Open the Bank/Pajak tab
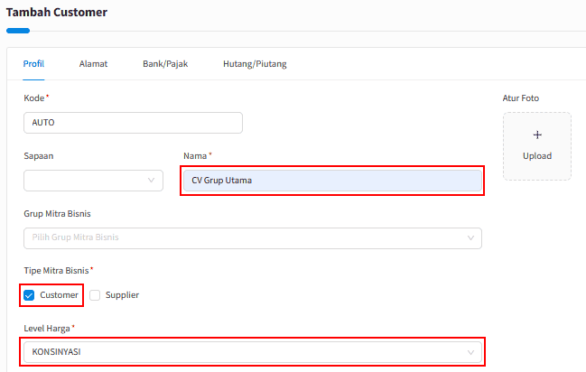 pyautogui.click(x=165, y=64)
